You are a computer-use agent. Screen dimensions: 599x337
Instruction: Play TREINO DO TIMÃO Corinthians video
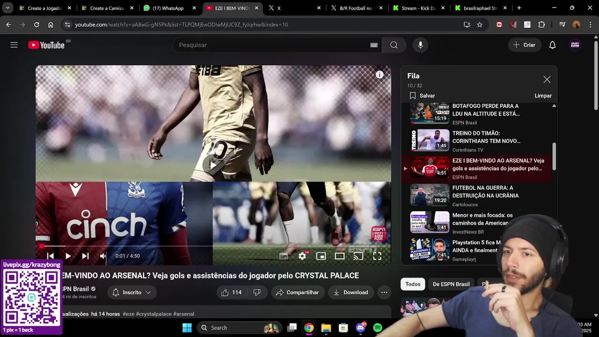point(477,141)
